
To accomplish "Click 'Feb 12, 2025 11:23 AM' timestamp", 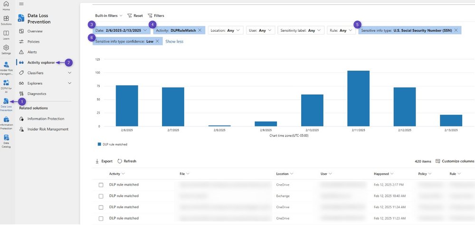I will click(x=389, y=218).
